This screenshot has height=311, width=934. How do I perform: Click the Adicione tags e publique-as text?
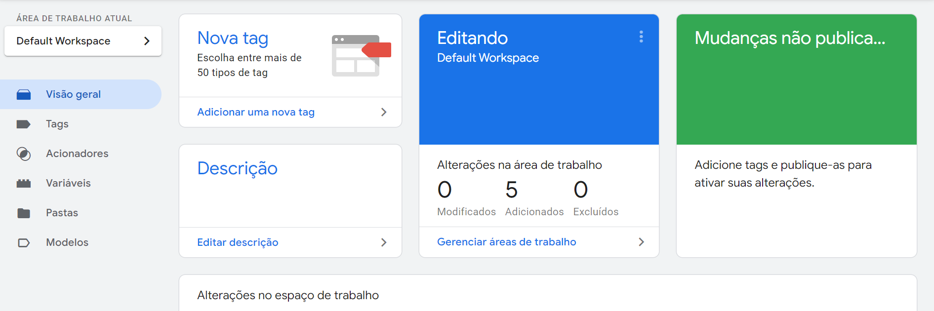(783, 174)
